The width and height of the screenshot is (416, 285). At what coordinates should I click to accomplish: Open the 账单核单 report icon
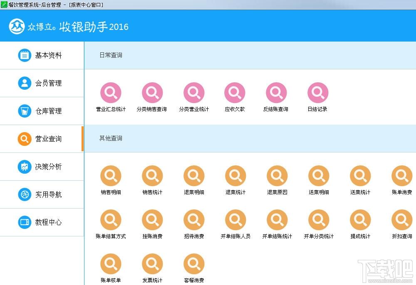(x=111, y=264)
